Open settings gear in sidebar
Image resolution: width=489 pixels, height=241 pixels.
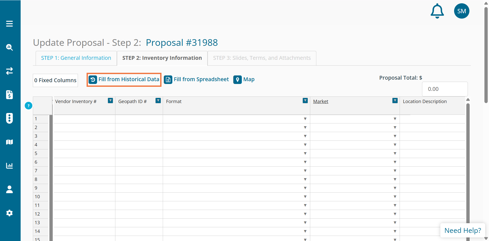[9, 213]
